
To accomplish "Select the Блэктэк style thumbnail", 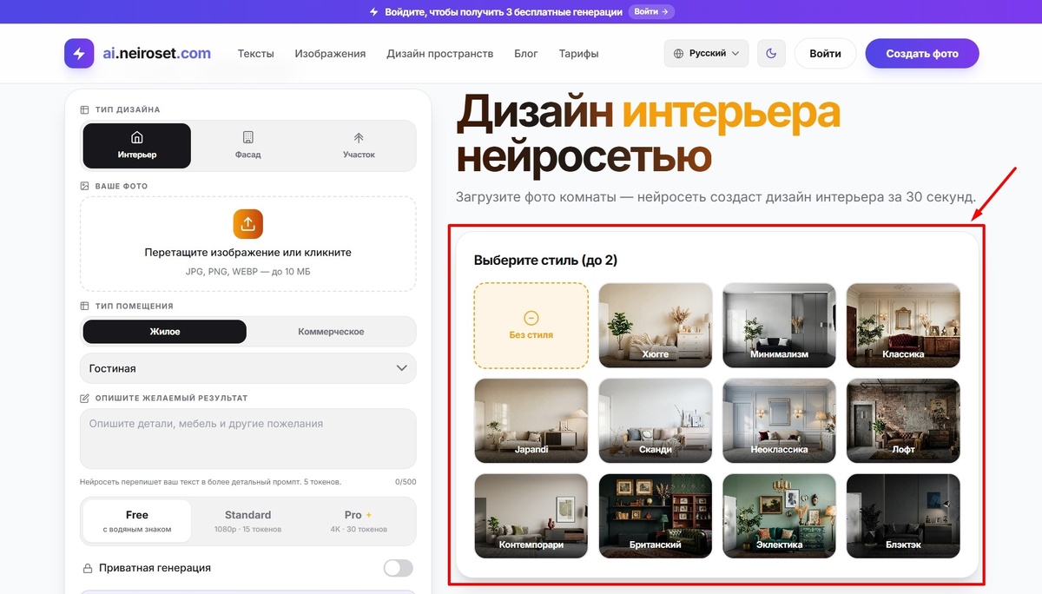I will (x=903, y=516).
